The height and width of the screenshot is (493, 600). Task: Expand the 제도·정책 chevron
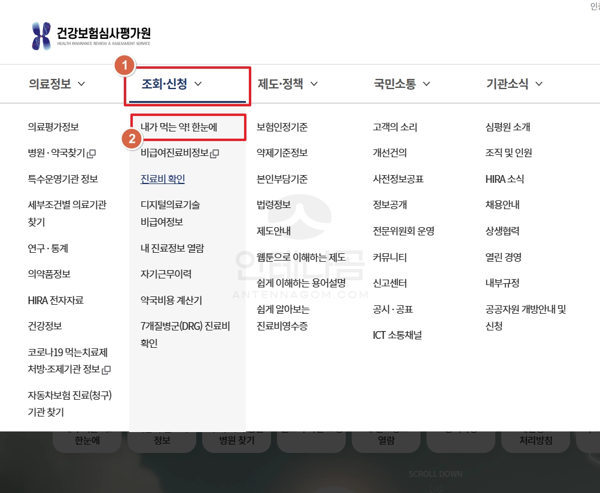(x=314, y=84)
